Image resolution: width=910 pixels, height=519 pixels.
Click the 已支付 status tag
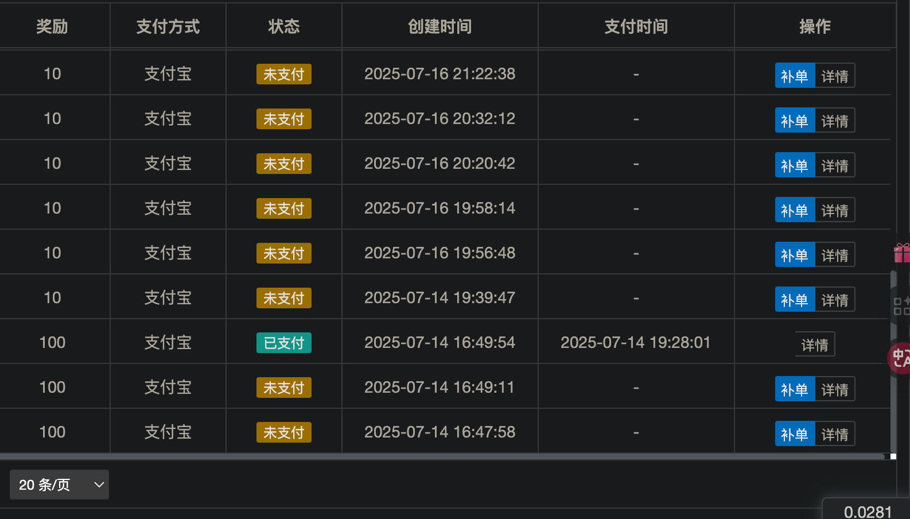(x=283, y=343)
